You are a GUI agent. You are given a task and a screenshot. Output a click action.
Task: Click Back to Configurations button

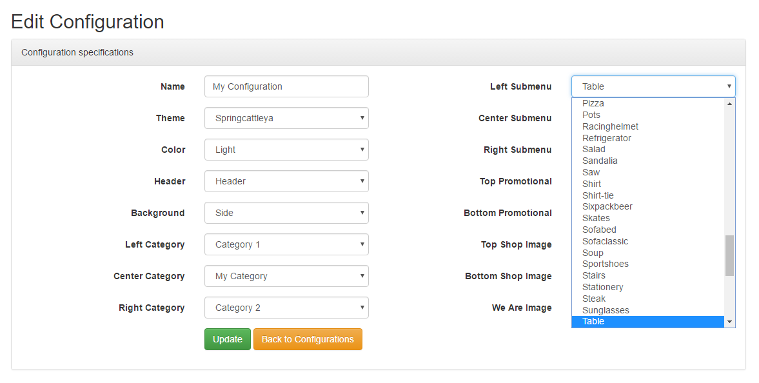[308, 339]
